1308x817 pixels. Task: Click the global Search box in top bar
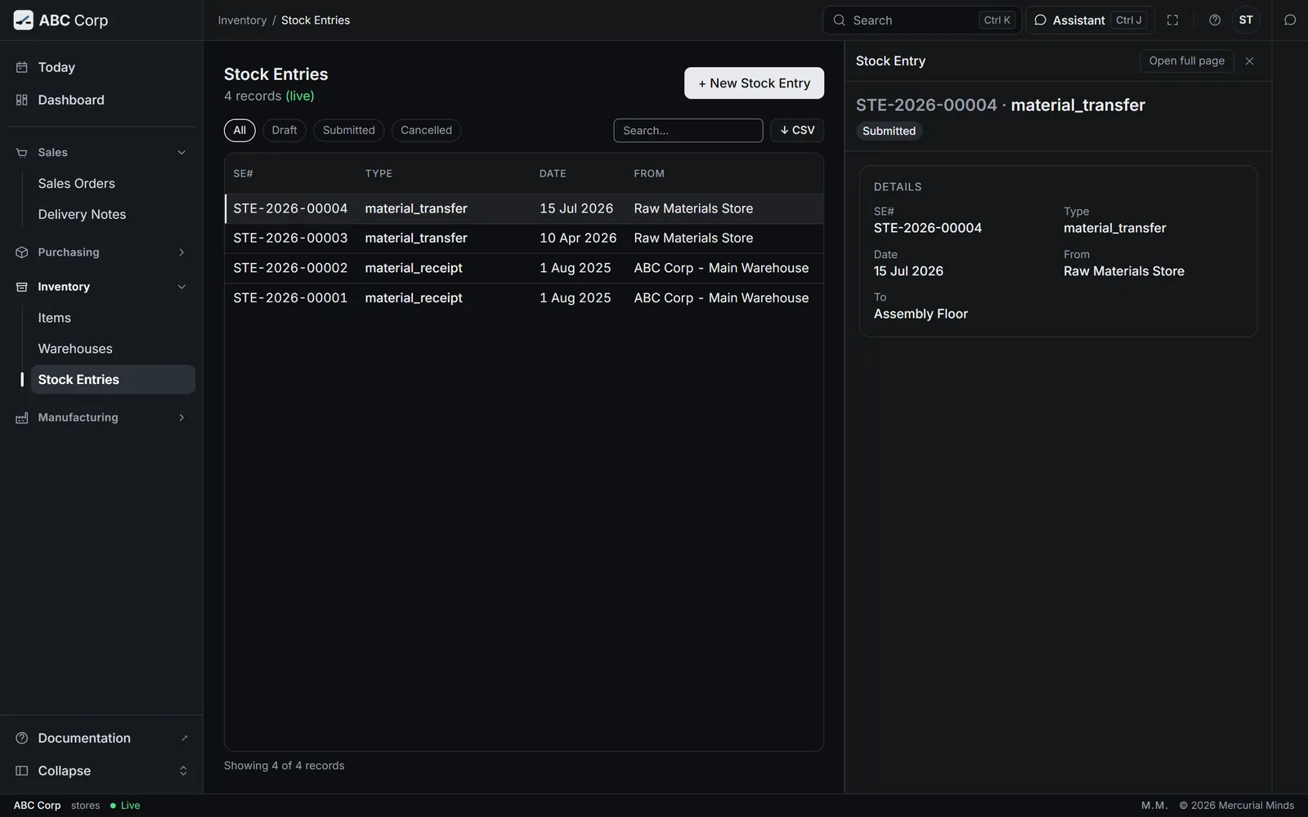(921, 20)
